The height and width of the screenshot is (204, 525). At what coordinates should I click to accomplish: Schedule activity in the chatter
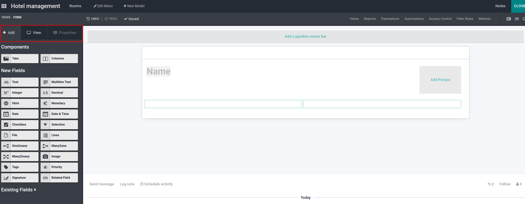156,184
